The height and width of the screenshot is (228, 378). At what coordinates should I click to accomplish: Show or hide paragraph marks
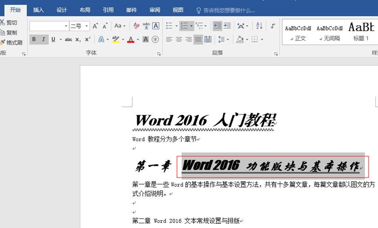point(273,26)
